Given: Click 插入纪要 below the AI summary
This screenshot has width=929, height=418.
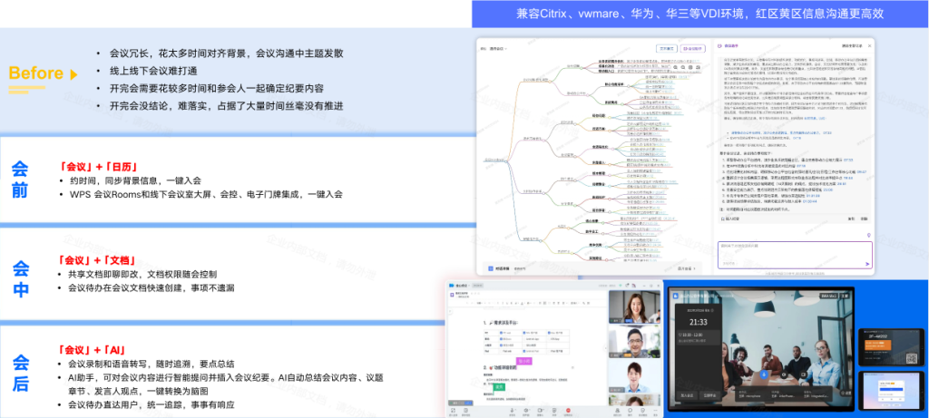Looking at the screenshot, I should pos(730,219).
